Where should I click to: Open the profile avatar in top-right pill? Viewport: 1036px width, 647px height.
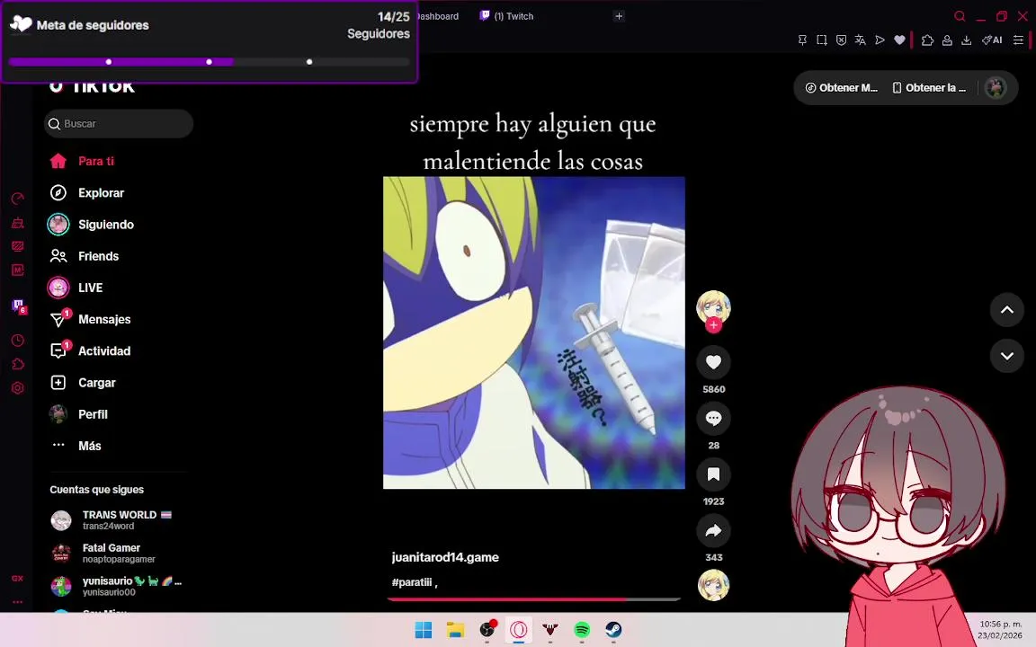click(x=996, y=88)
